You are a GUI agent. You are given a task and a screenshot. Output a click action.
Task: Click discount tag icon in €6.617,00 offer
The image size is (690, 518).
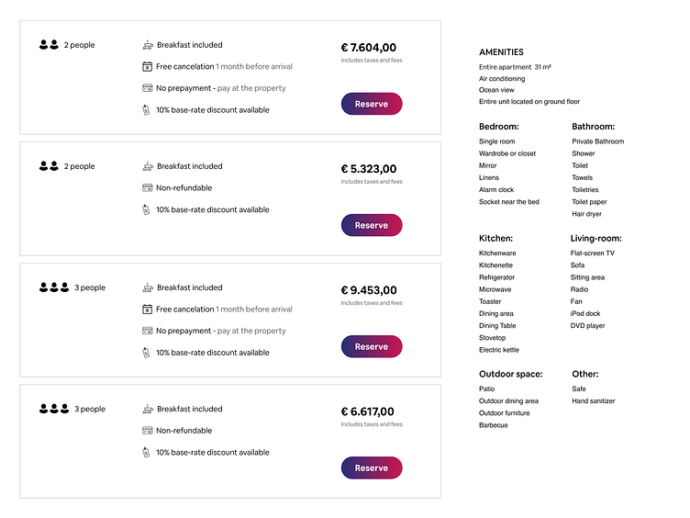point(147,452)
